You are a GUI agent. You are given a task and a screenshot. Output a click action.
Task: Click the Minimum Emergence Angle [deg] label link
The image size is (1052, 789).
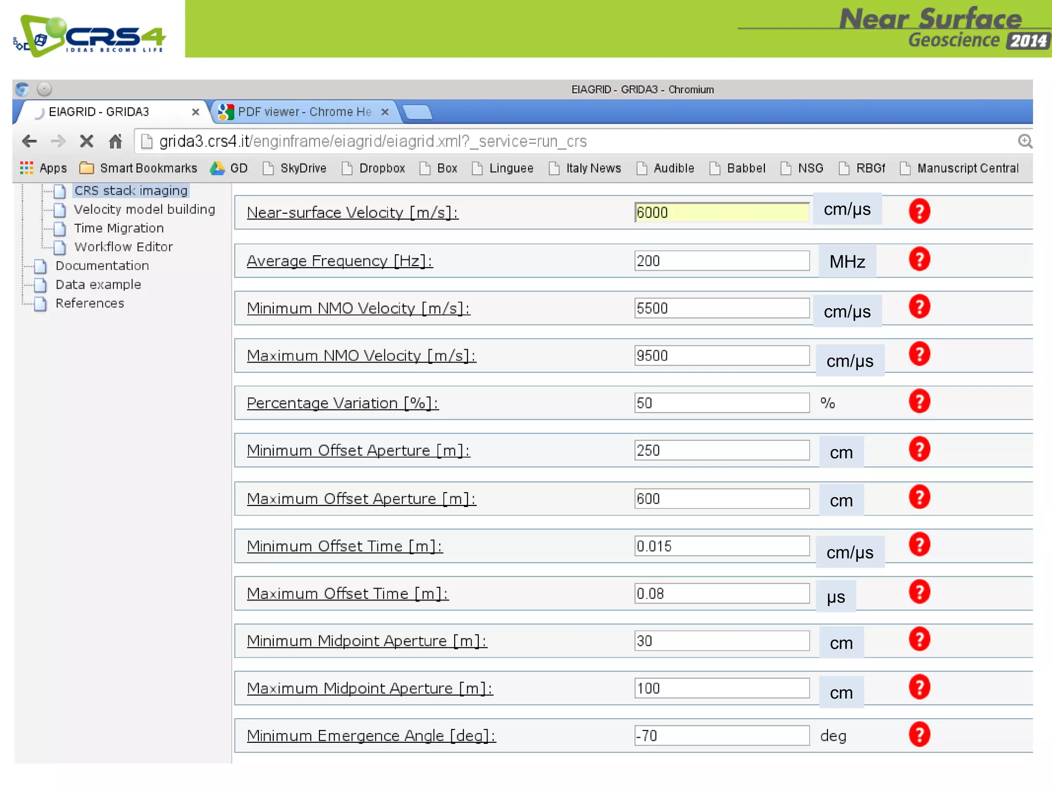371,736
